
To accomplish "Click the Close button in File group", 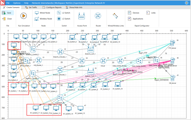I will (7, 19).
